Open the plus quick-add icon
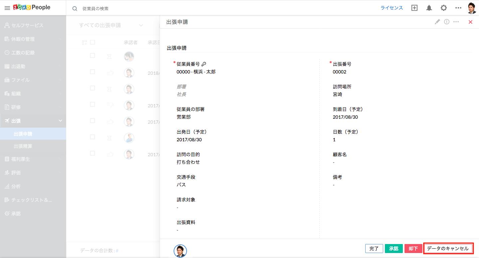Viewport: 479px width, 258px height. pos(414,8)
